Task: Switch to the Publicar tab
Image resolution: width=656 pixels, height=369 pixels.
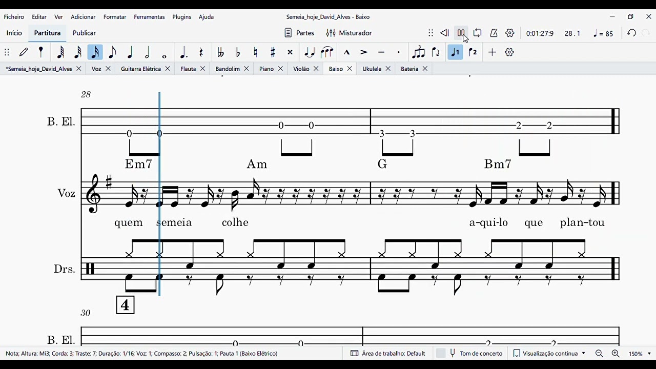Action: (x=84, y=33)
